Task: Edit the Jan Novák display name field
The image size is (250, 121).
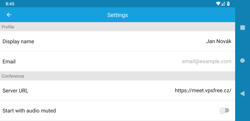Action: pos(219,41)
